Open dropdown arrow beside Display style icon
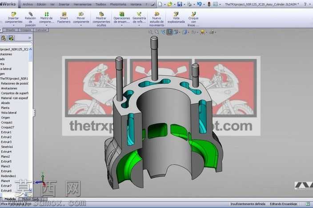The image size is (313, 208). [189, 32]
